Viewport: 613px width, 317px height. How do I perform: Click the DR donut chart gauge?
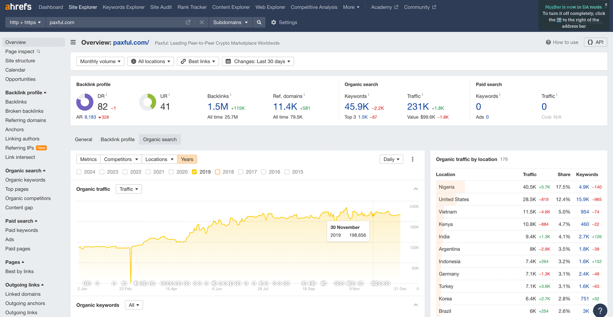click(85, 102)
